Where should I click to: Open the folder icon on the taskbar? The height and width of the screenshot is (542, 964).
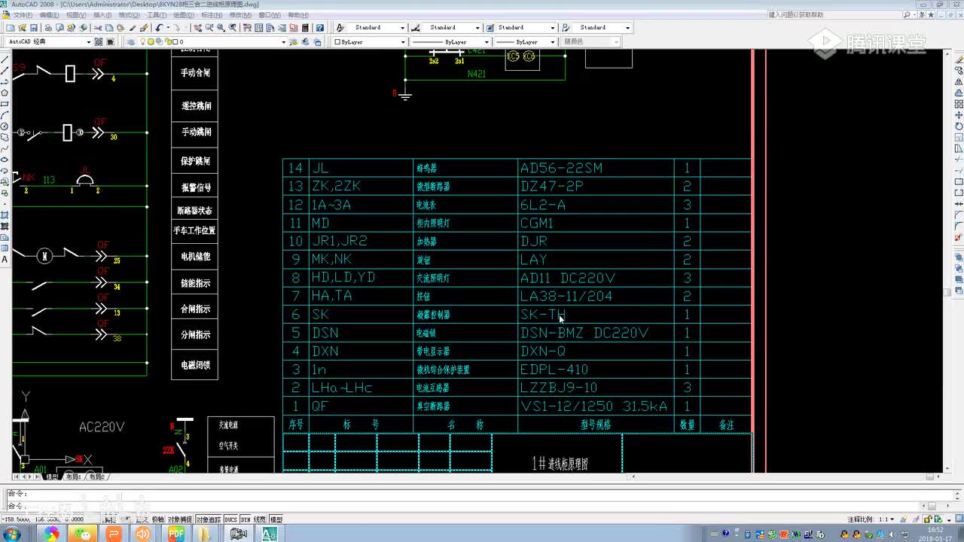(x=206, y=534)
